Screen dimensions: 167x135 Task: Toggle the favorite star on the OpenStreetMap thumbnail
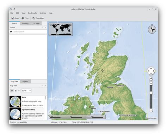pos(20,118)
